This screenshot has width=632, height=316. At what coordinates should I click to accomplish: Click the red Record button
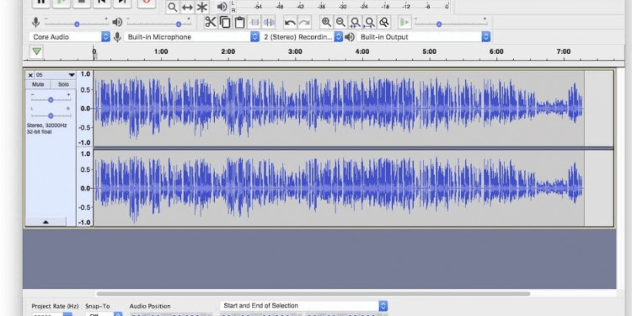[147, 3]
